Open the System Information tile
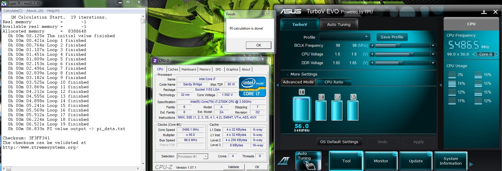Viewport: 502px width, 171px height. click(451, 161)
